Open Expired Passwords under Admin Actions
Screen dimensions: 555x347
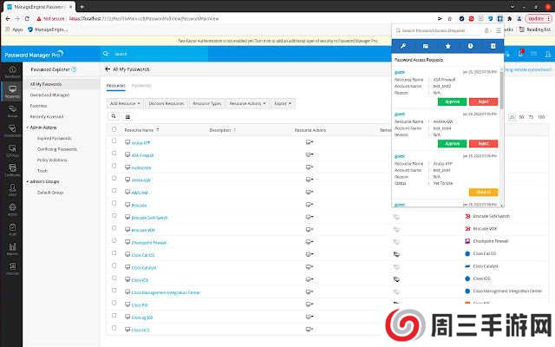[55, 138]
